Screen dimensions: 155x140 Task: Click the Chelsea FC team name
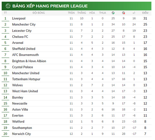click(x=20, y=37)
